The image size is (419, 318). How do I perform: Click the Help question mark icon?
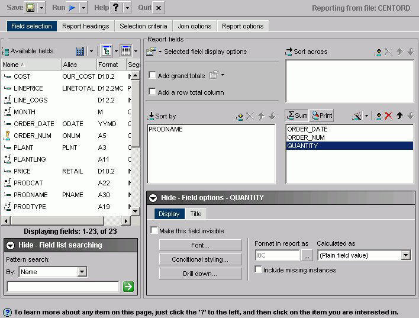(x=115, y=8)
